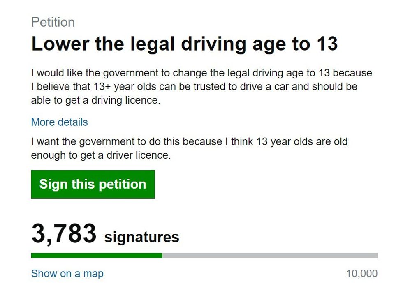
Task: Click the "Petition" label above the title
Action: click(x=53, y=22)
